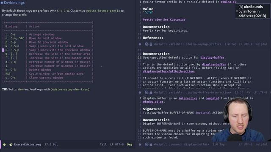Click the helpful command: display-buffer buffer name
The image size is (271, 152).
pos(181,144)
